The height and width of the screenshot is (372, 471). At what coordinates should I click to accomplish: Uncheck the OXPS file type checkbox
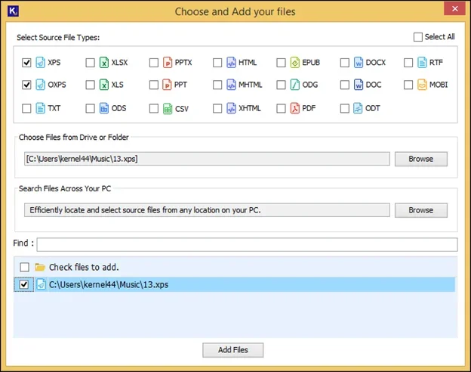(x=26, y=85)
